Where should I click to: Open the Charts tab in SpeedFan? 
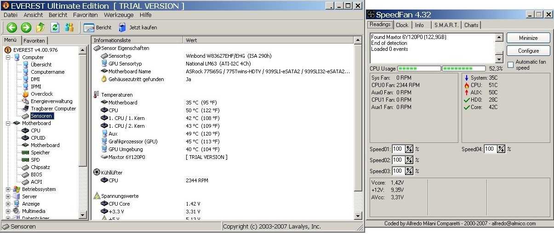click(x=471, y=25)
